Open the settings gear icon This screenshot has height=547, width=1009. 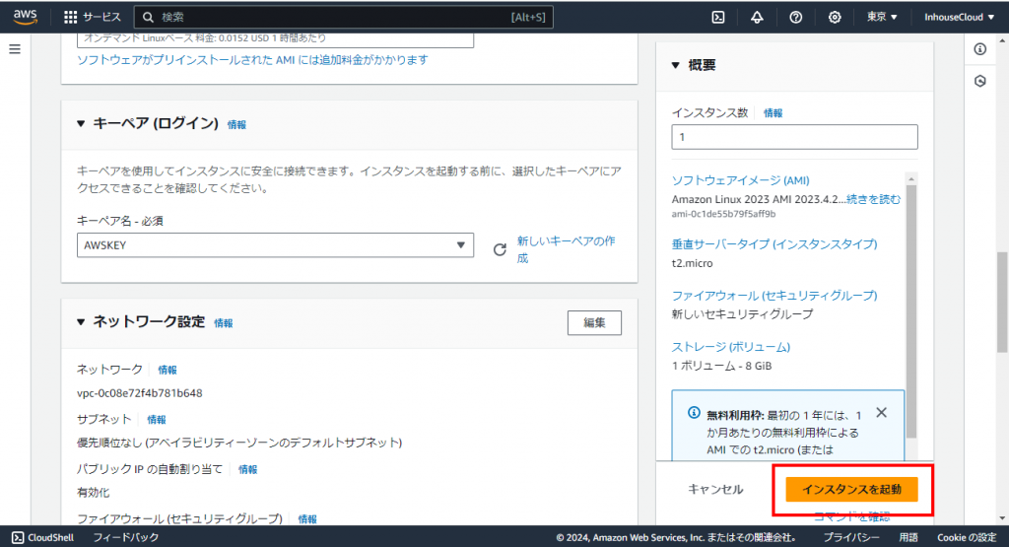(x=835, y=17)
